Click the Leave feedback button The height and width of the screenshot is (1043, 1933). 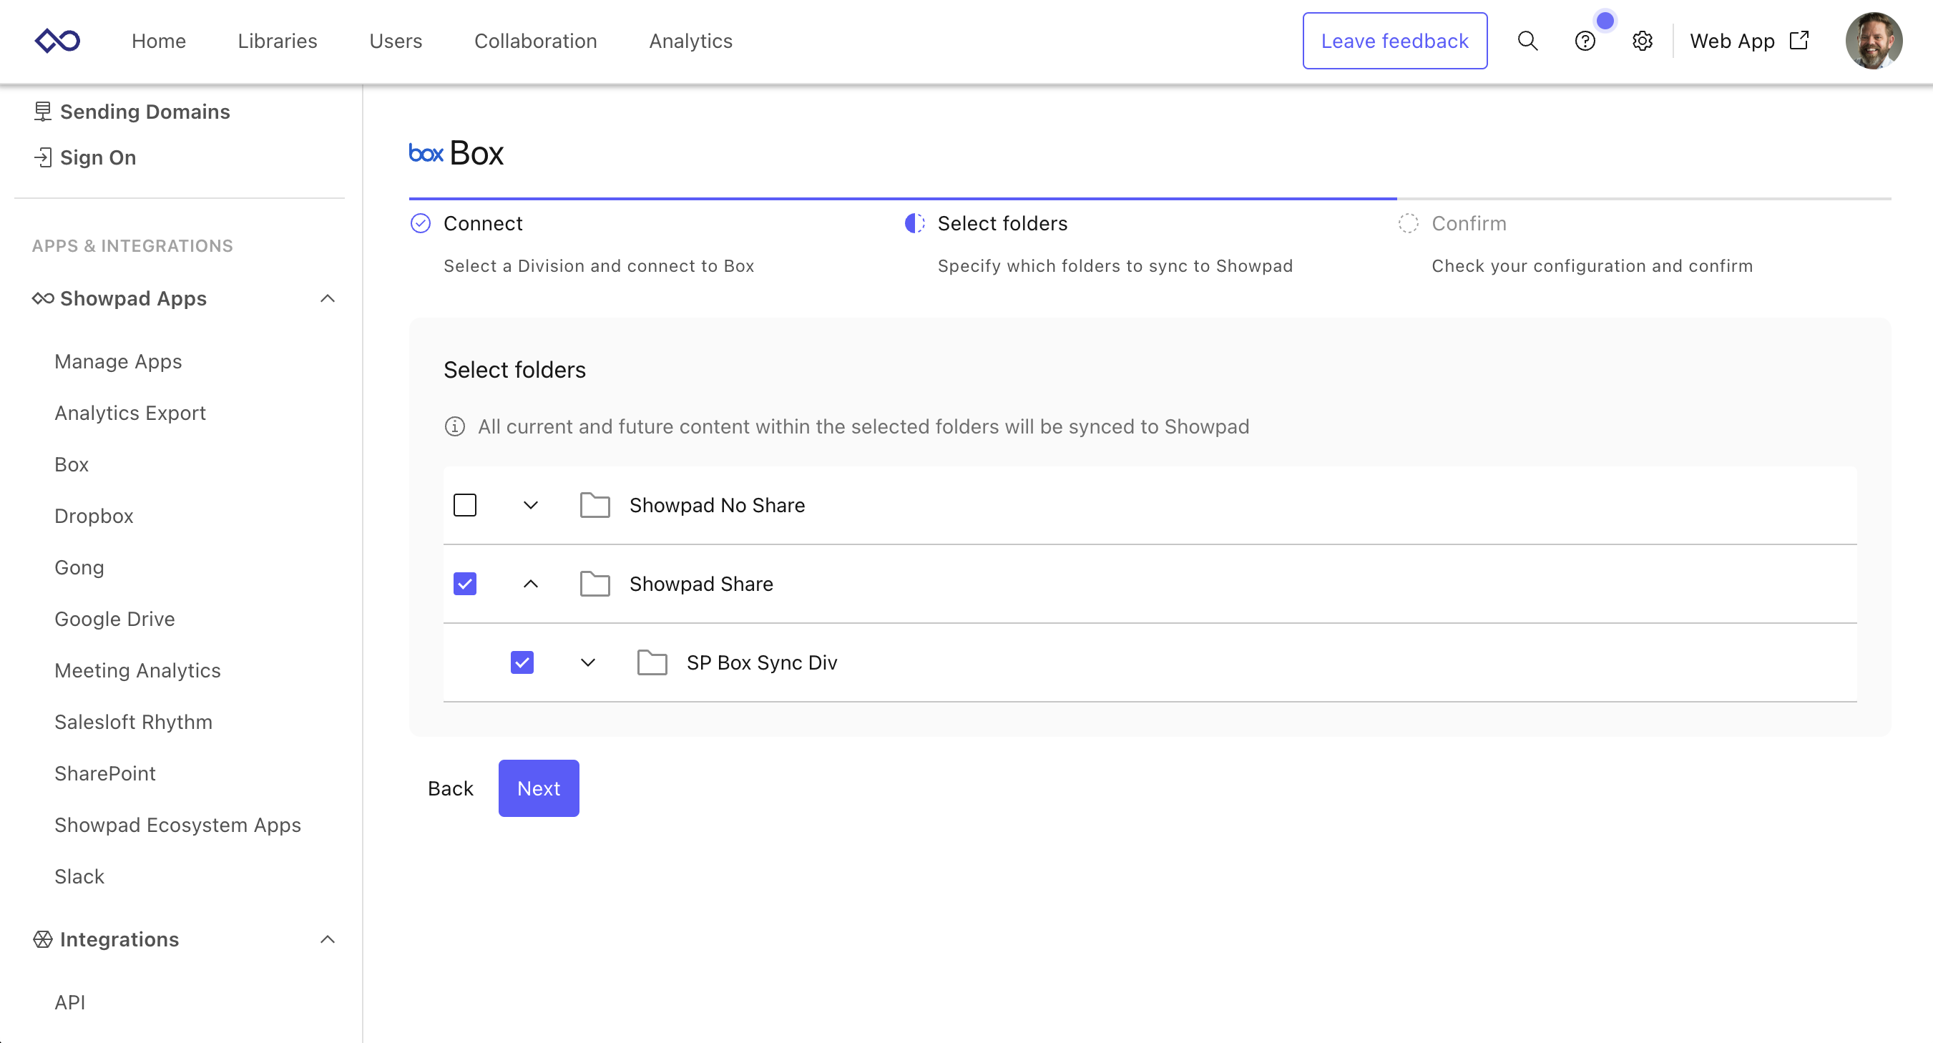[x=1394, y=41]
